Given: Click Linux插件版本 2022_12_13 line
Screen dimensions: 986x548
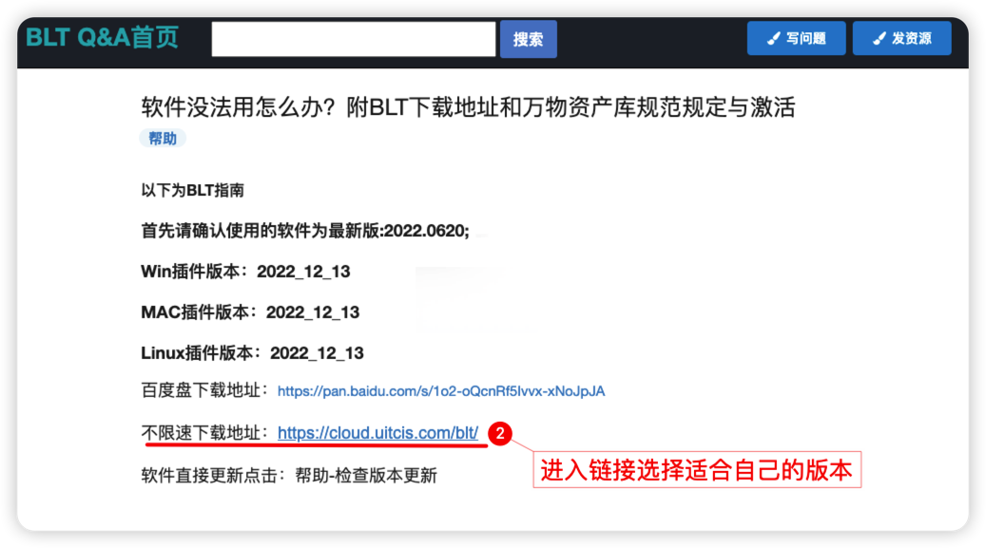Looking at the screenshot, I should coord(252,353).
